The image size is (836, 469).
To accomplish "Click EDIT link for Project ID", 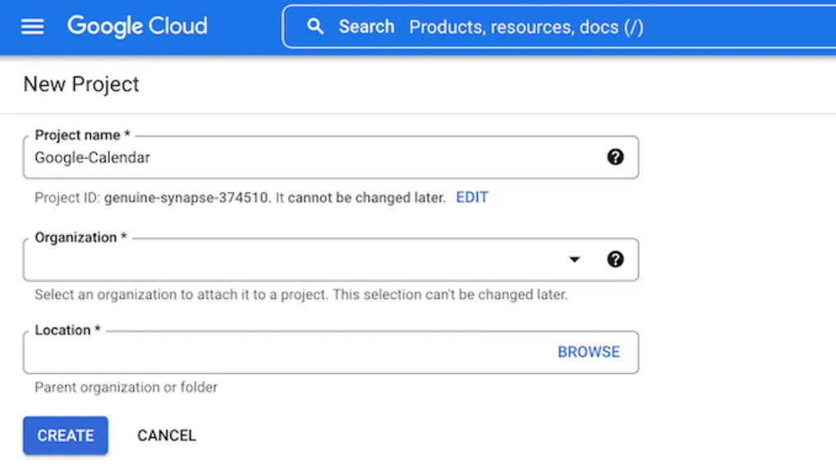I will pyautogui.click(x=472, y=197).
